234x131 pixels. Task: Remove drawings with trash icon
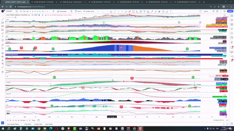(x=3, y=72)
